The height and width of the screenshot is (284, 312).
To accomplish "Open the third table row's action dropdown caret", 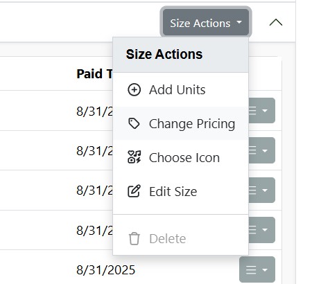I will (x=265, y=190).
